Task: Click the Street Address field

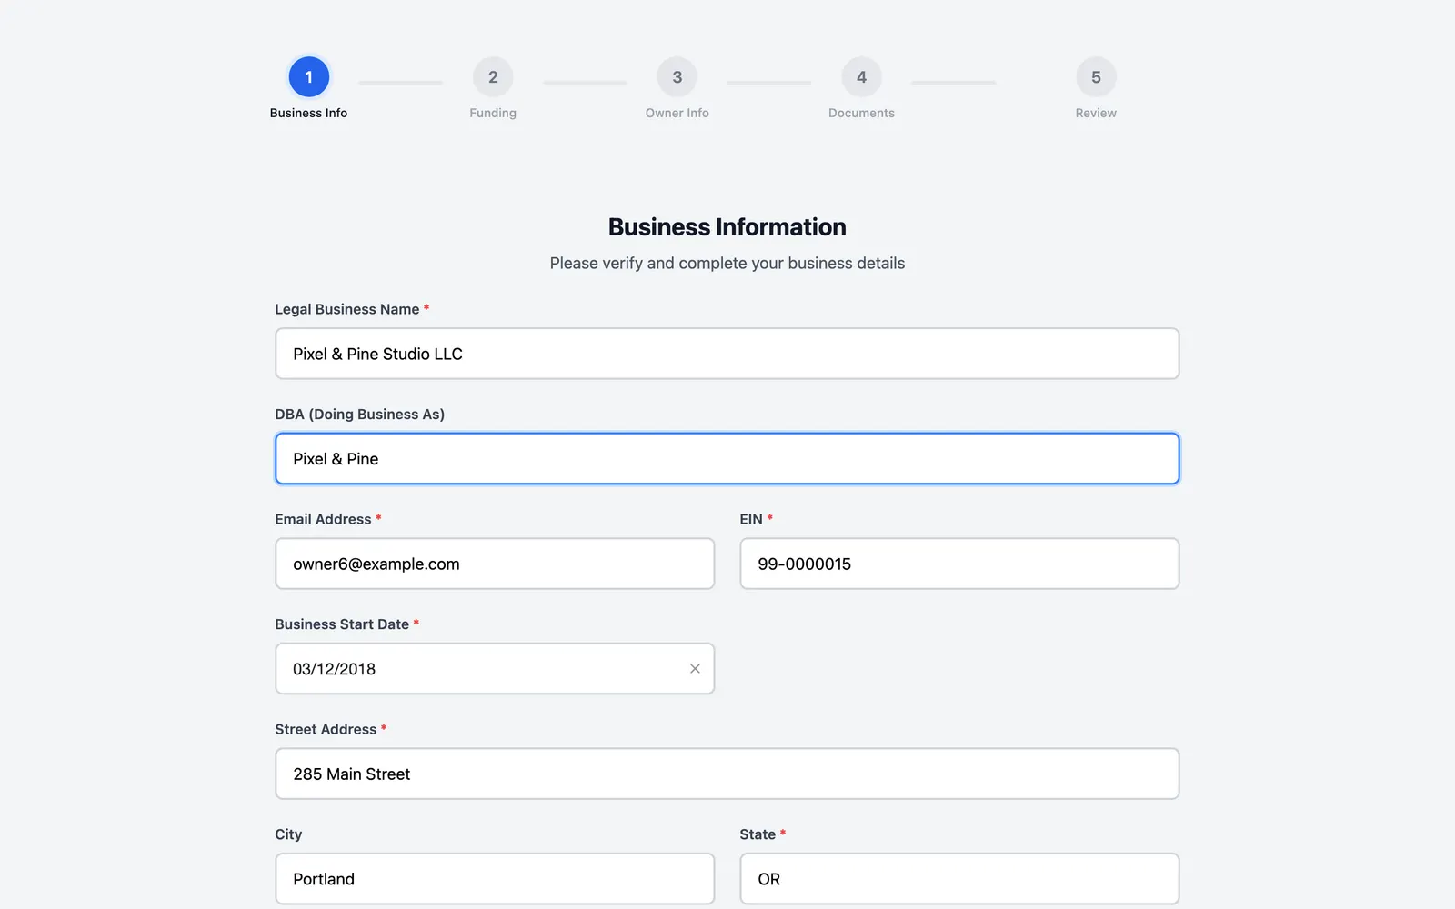Action: [727, 774]
